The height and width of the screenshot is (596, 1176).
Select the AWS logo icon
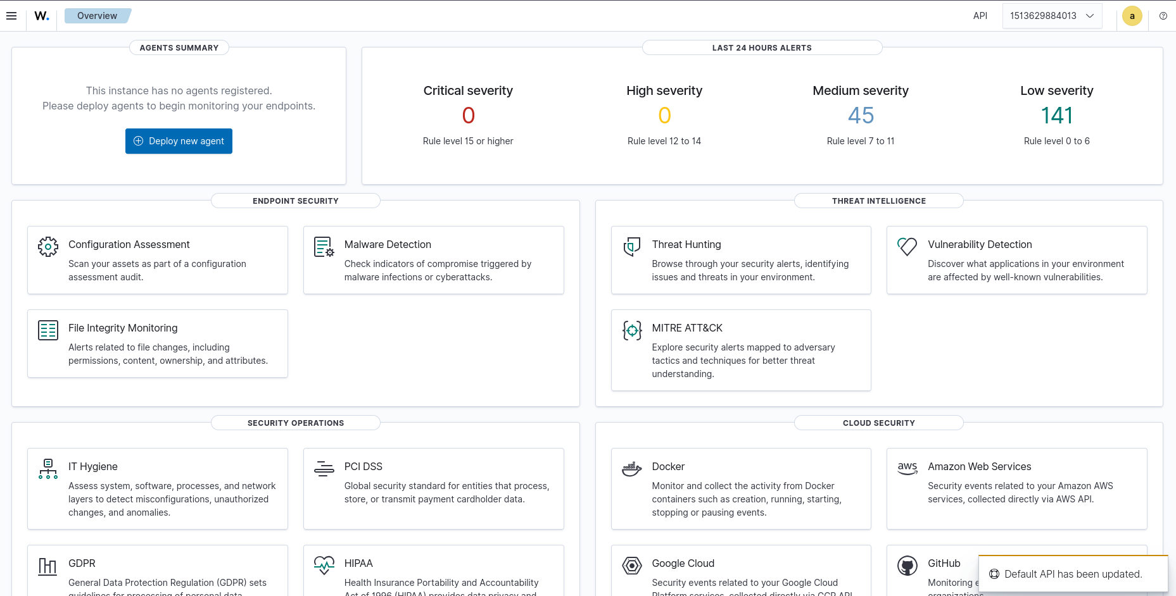tap(907, 469)
